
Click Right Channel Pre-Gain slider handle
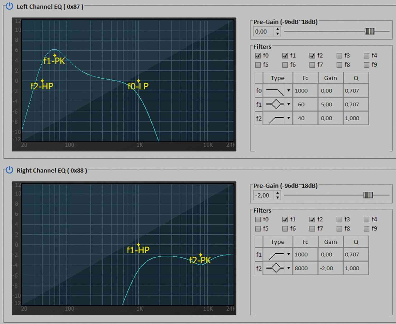[368, 195]
